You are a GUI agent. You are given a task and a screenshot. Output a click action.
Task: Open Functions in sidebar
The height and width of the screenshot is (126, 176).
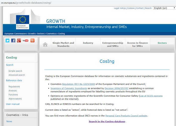13,95
